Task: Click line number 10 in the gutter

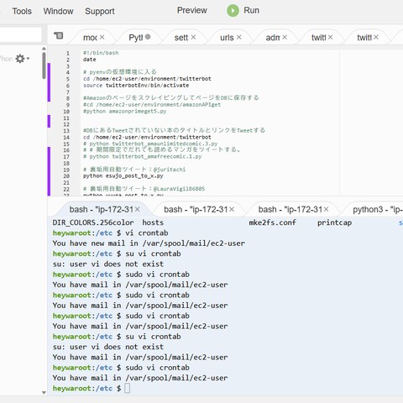Action: (66, 112)
